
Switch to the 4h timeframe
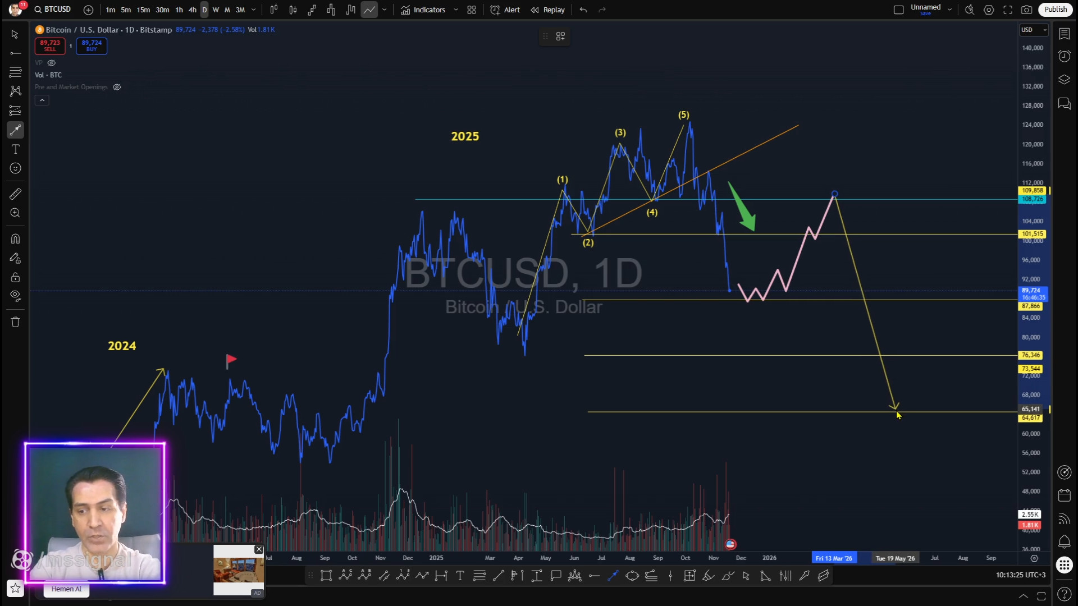193,10
